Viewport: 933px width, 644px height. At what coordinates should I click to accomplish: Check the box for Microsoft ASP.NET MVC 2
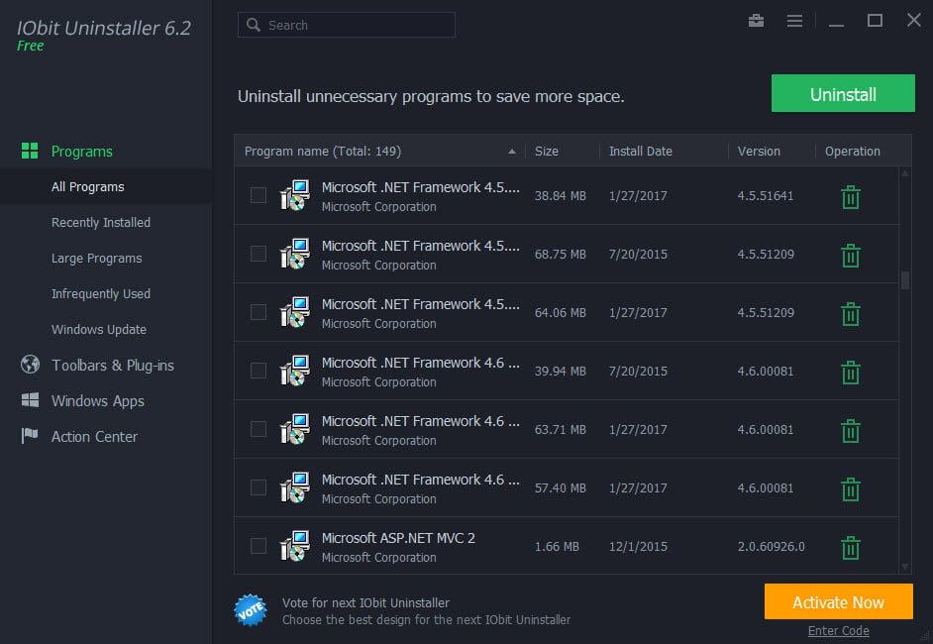pos(259,546)
